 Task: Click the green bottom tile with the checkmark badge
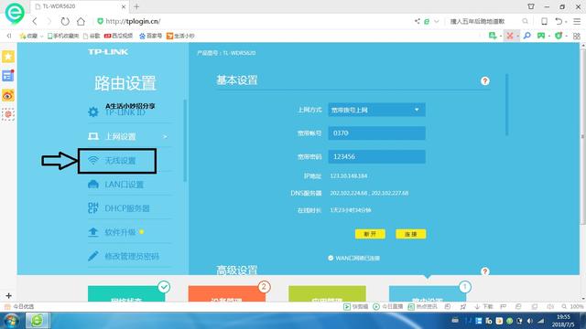pos(126,294)
